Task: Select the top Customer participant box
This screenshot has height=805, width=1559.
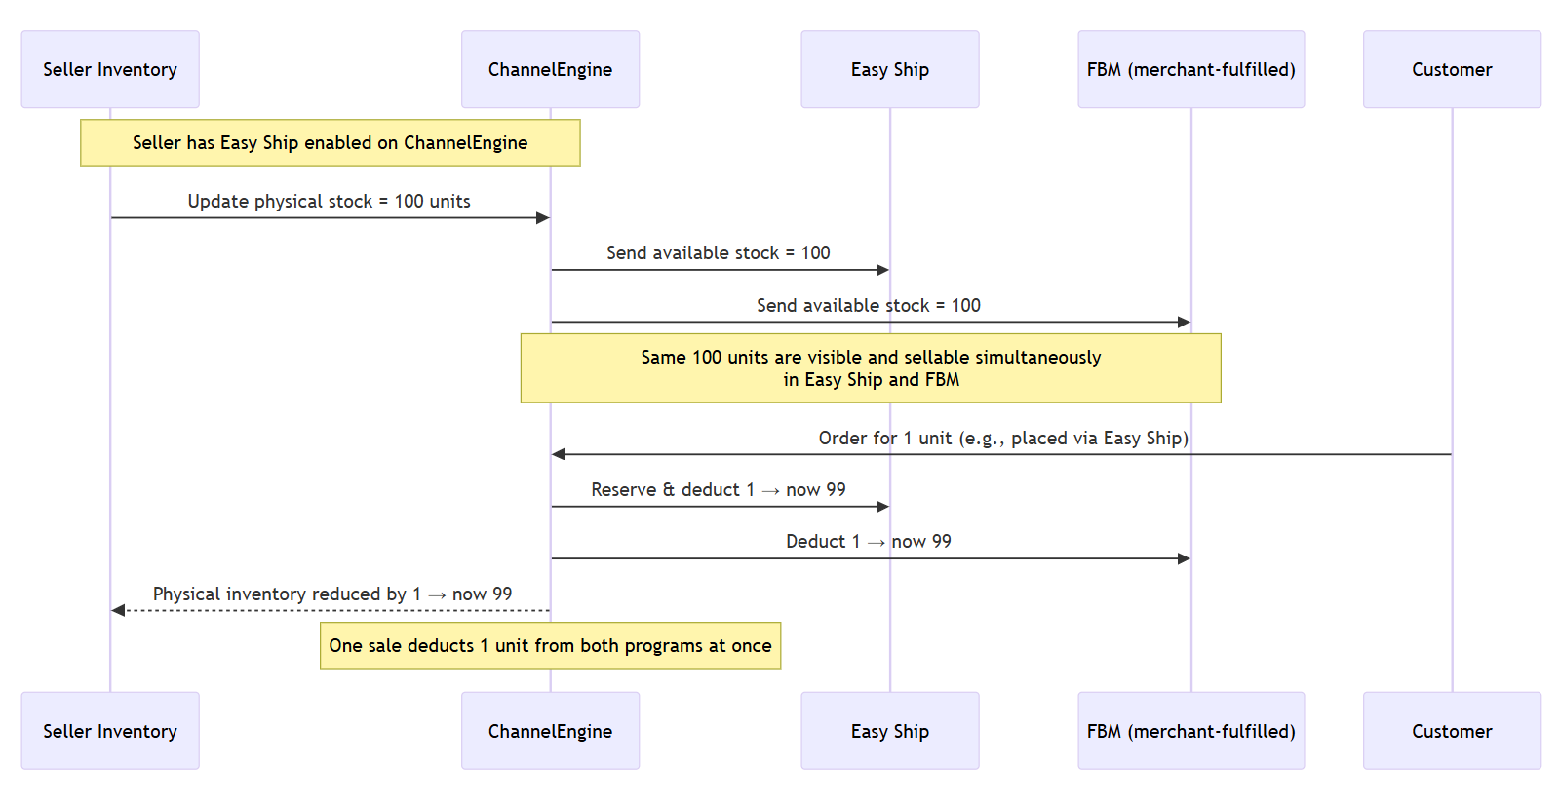Action: click(1452, 69)
